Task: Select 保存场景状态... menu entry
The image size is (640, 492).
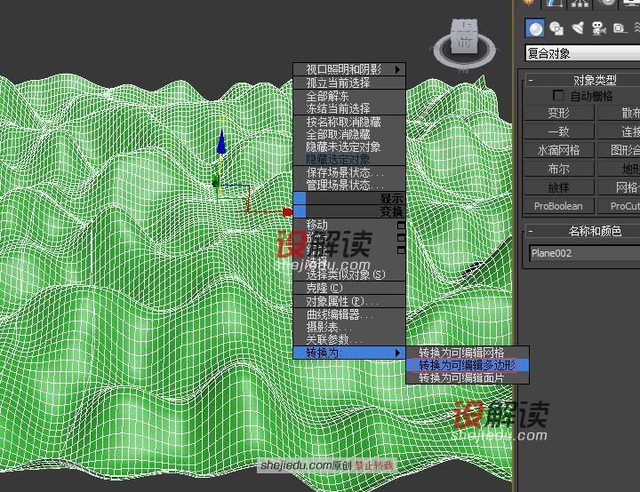Action: [x=349, y=172]
